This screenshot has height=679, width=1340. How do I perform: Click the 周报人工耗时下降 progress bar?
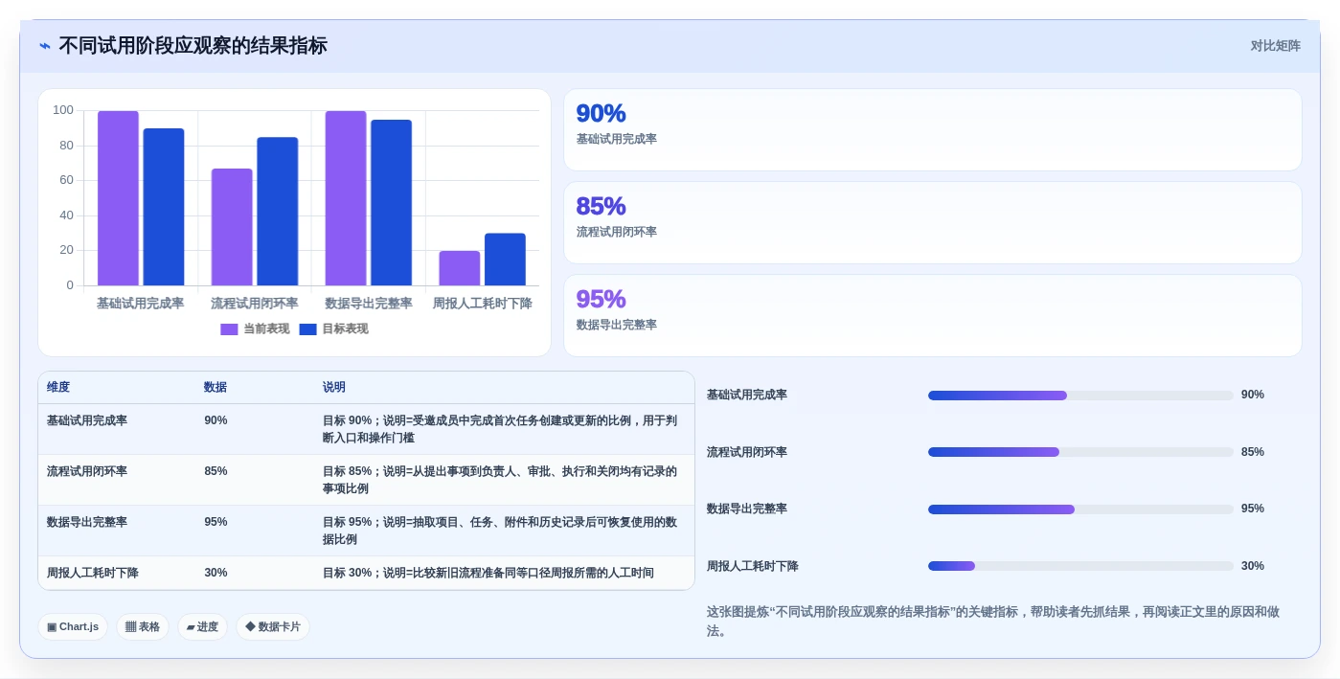pyautogui.click(x=1080, y=566)
